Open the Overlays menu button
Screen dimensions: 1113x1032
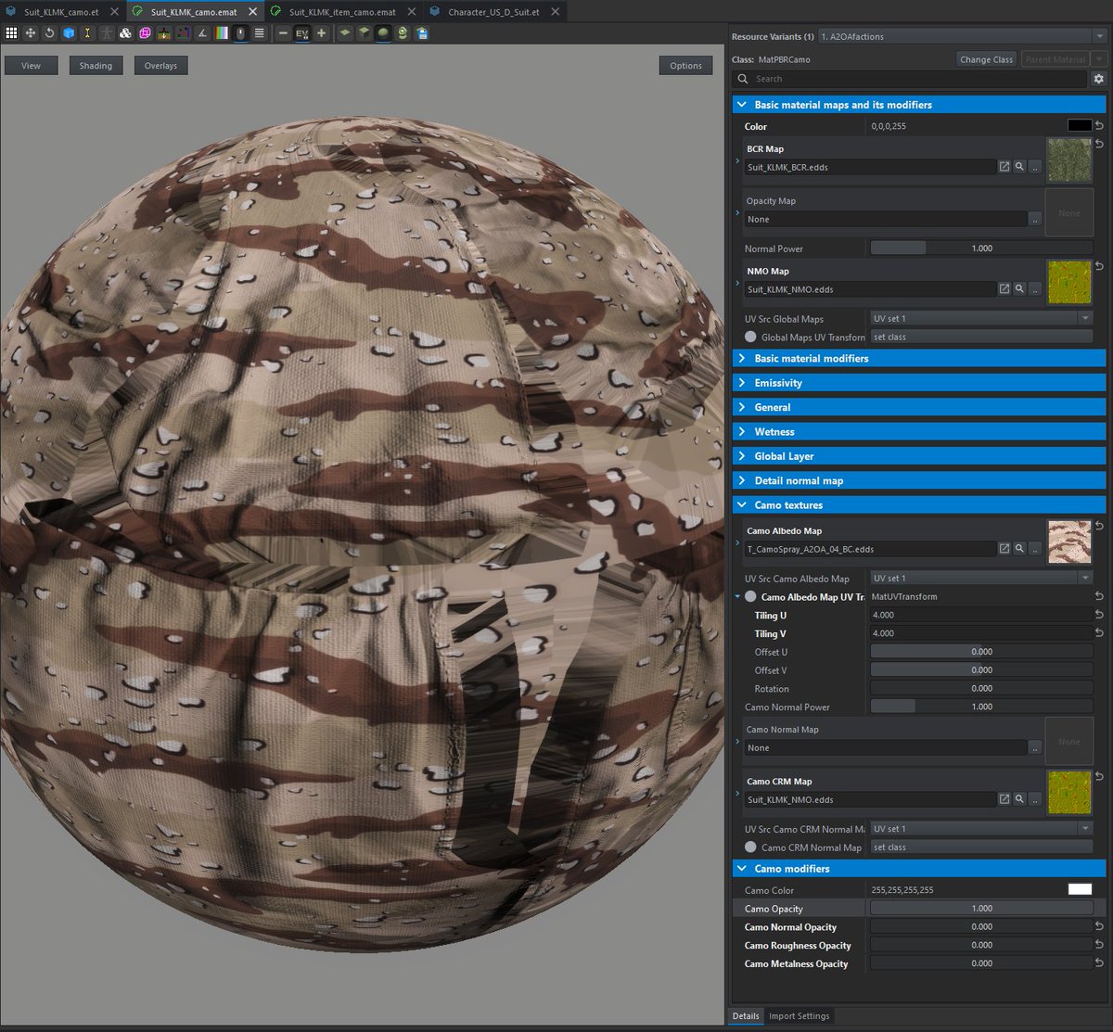coord(160,66)
